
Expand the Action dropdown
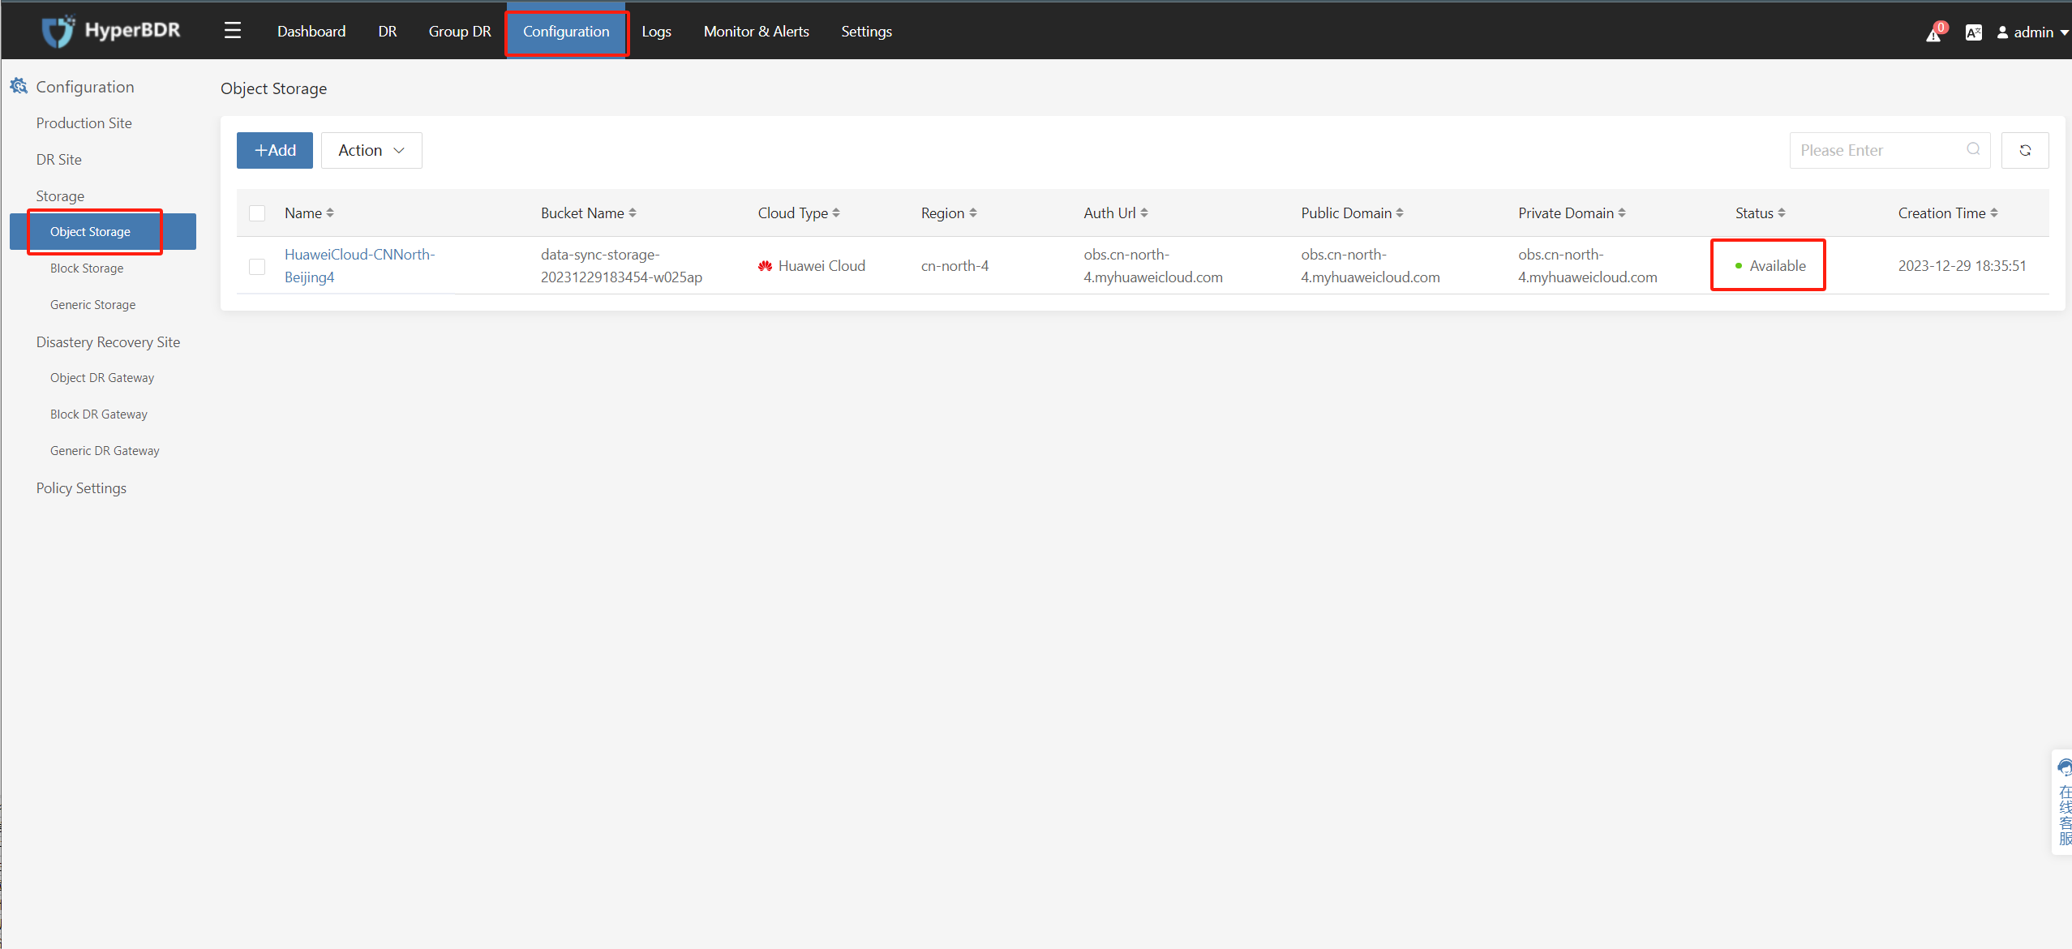(371, 150)
